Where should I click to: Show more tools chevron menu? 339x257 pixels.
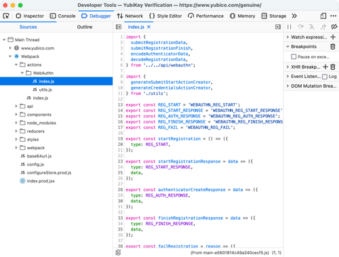[294, 16]
